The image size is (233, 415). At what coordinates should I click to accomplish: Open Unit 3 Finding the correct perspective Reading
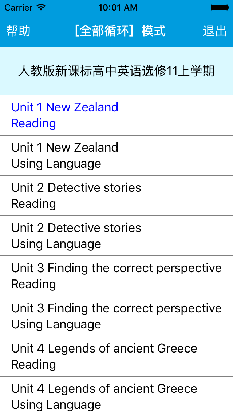(x=116, y=276)
